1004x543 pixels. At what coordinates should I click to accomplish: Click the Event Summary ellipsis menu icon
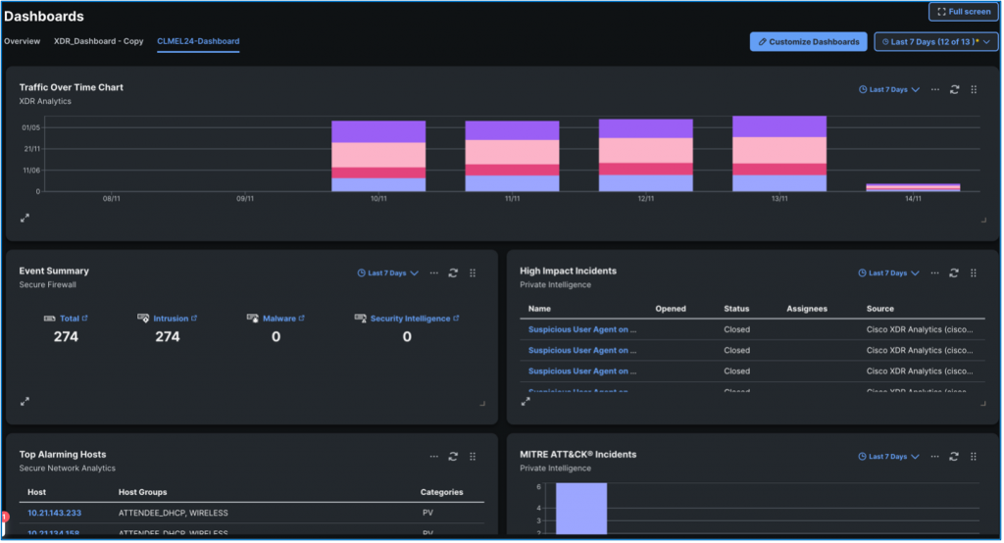(x=433, y=273)
